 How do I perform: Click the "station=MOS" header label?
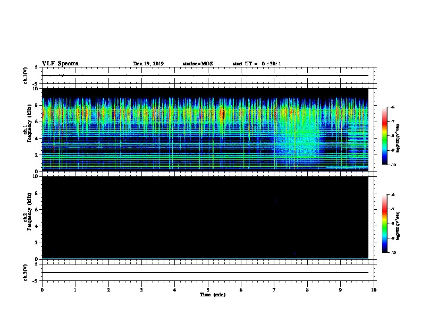pyautogui.click(x=198, y=64)
